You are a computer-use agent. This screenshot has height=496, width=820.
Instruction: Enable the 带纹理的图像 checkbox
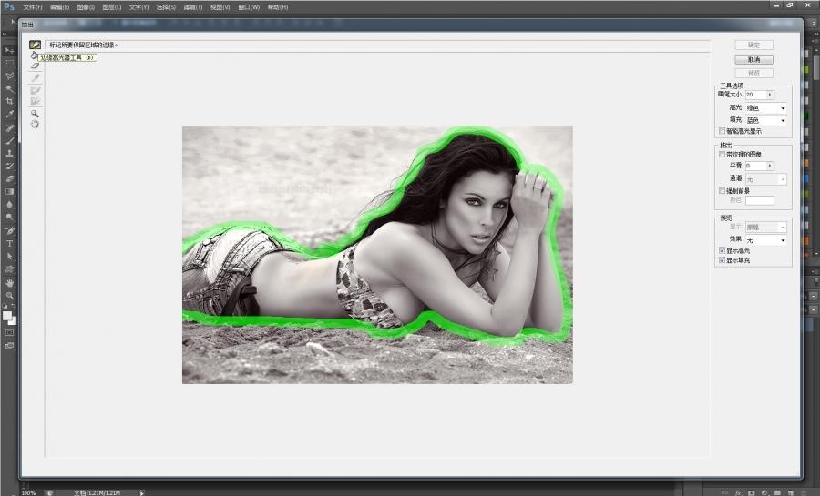pyautogui.click(x=723, y=155)
